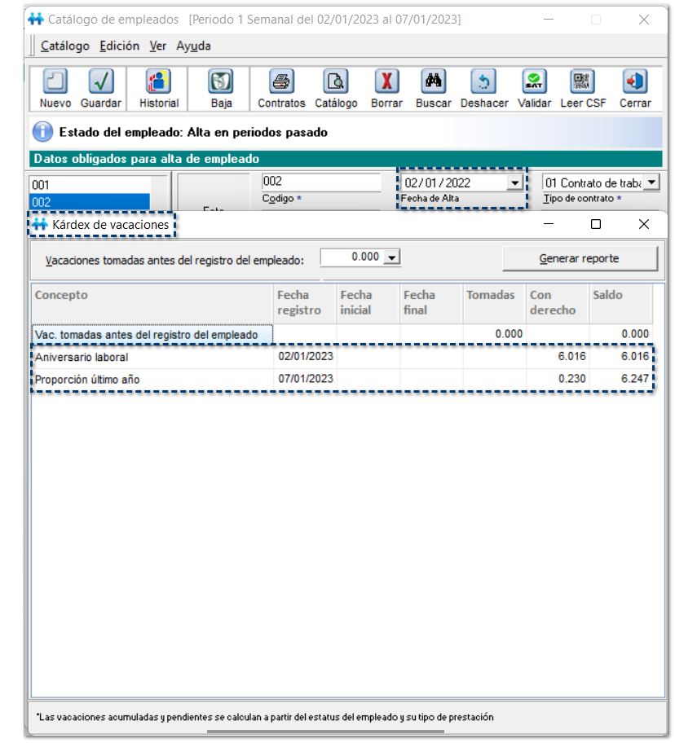Expand the Fecha de Alta date dropdown
The image size is (675, 743).
[x=514, y=183]
